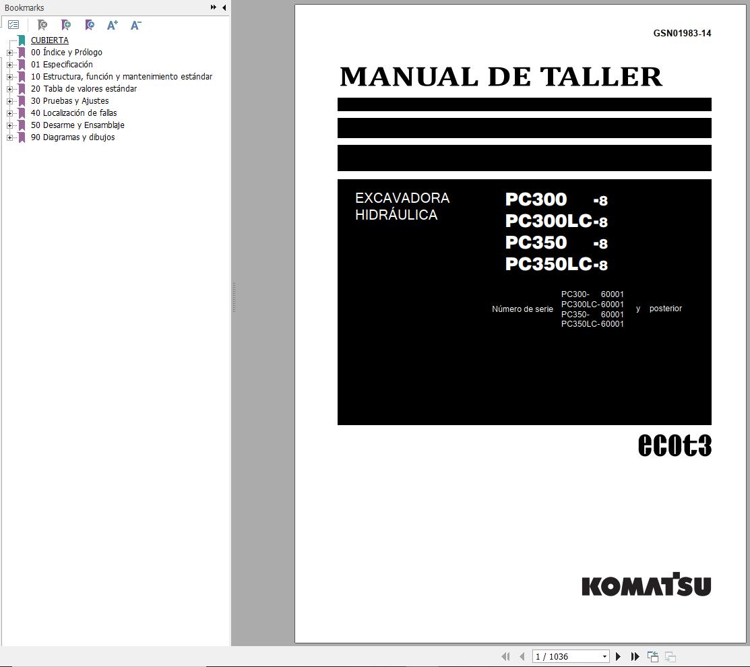
Task: Click the add new bookmark icon
Action: pos(66,25)
